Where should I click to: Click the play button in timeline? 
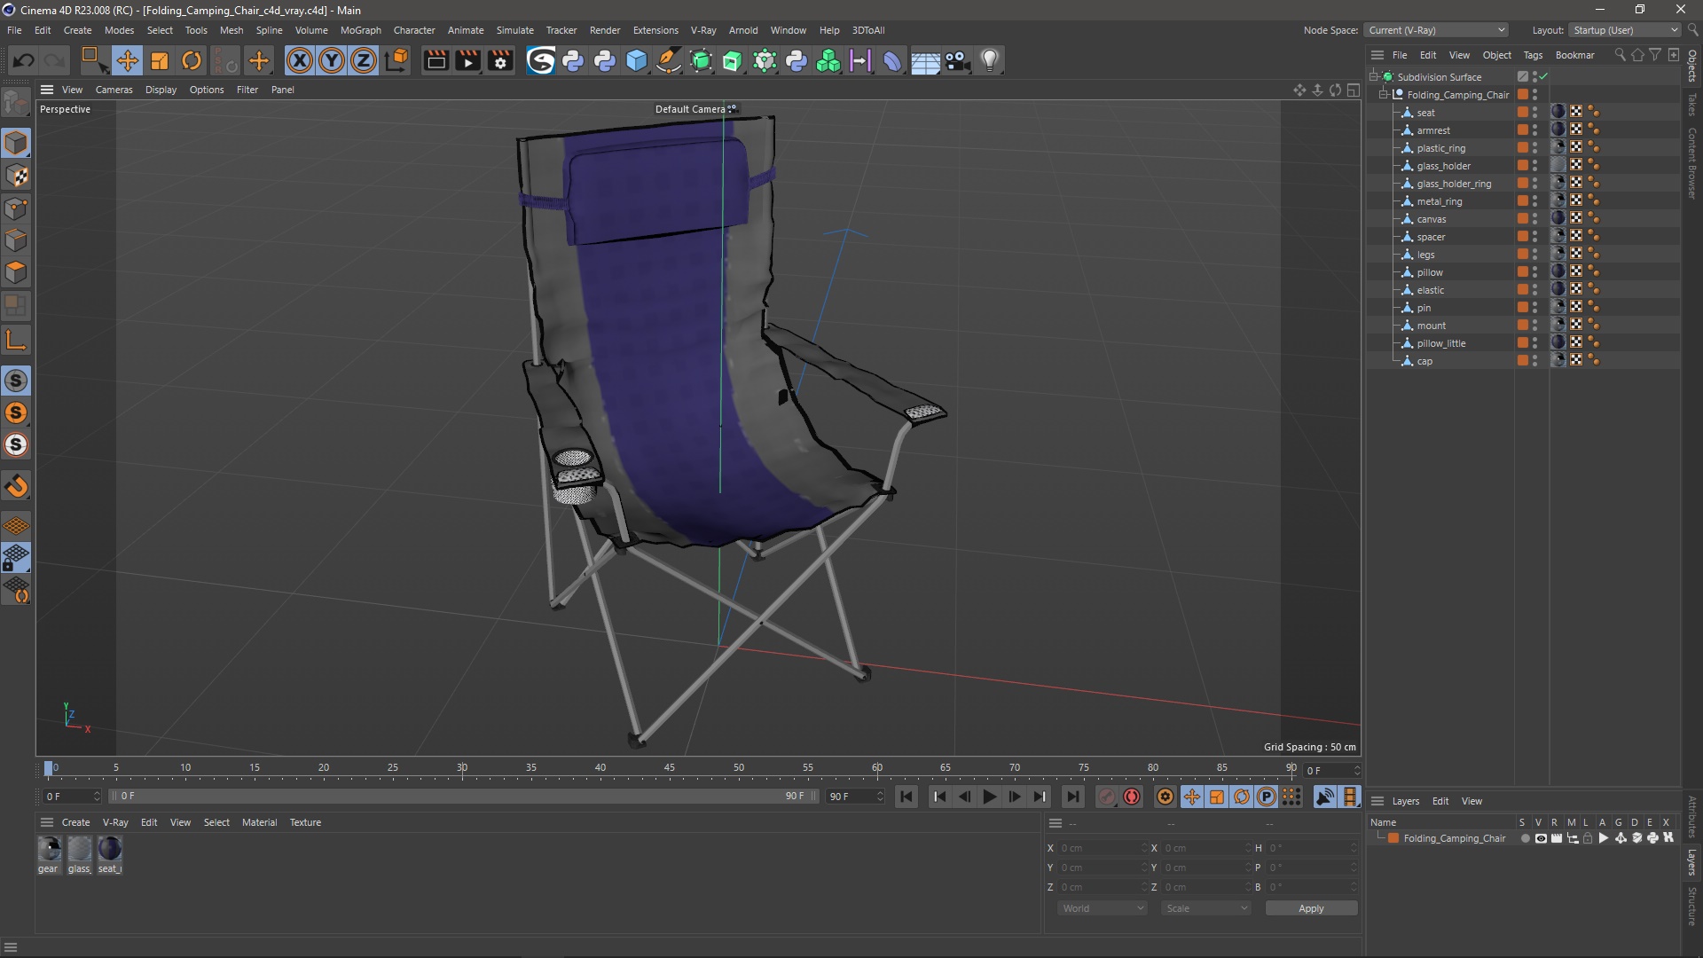[x=990, y=797]
